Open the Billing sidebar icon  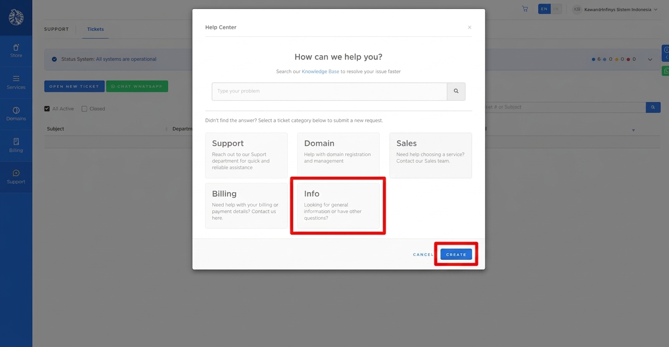(x=16, y=146)
